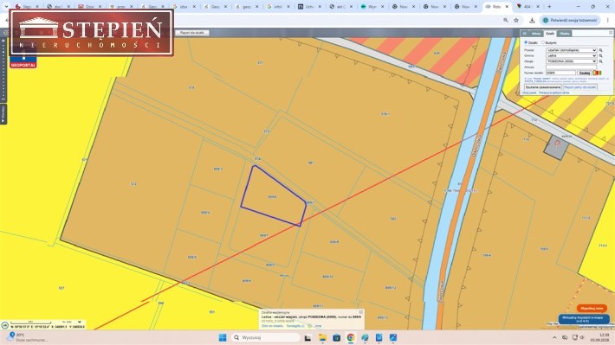The height and width of the screenshot is (345, 615).
Task: Zoom to the selected Gmina with magnifier icon
Action: [x=600, y=56]
